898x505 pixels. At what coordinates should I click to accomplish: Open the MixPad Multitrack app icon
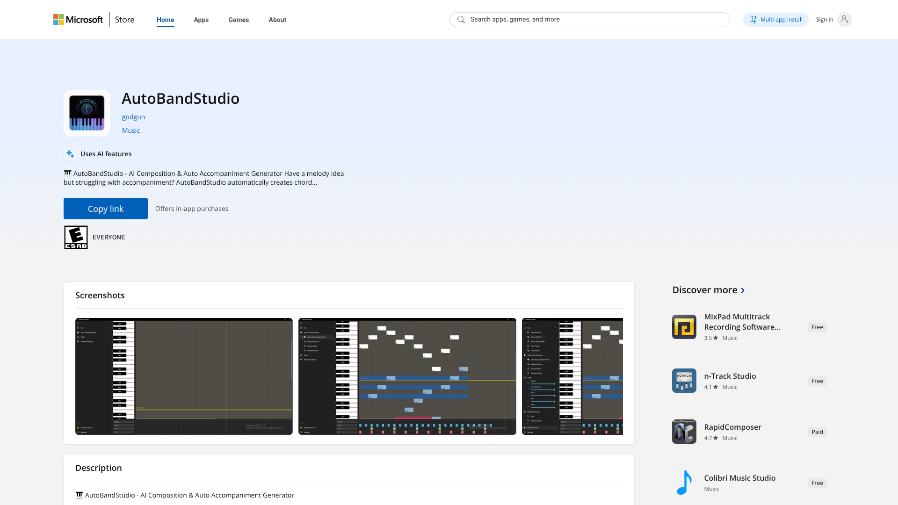684,327
